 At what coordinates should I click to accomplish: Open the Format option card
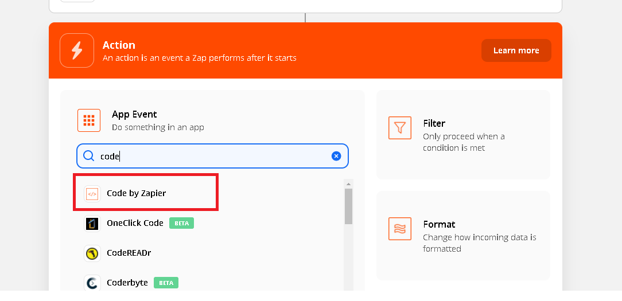[x=463, y=236]
